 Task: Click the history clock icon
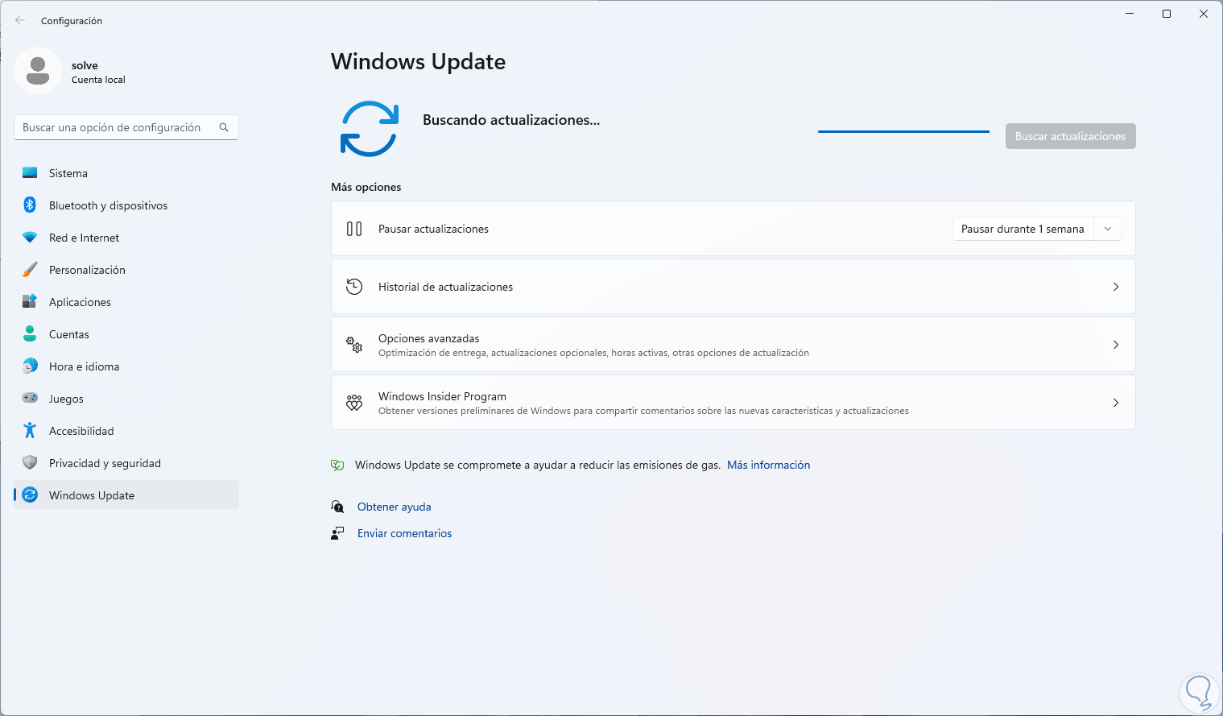coord(354,287)
